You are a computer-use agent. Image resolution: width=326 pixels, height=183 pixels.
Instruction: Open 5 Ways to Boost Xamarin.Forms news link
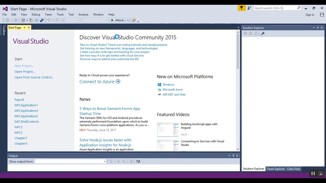pyautogui.click(x=110, y=111)
